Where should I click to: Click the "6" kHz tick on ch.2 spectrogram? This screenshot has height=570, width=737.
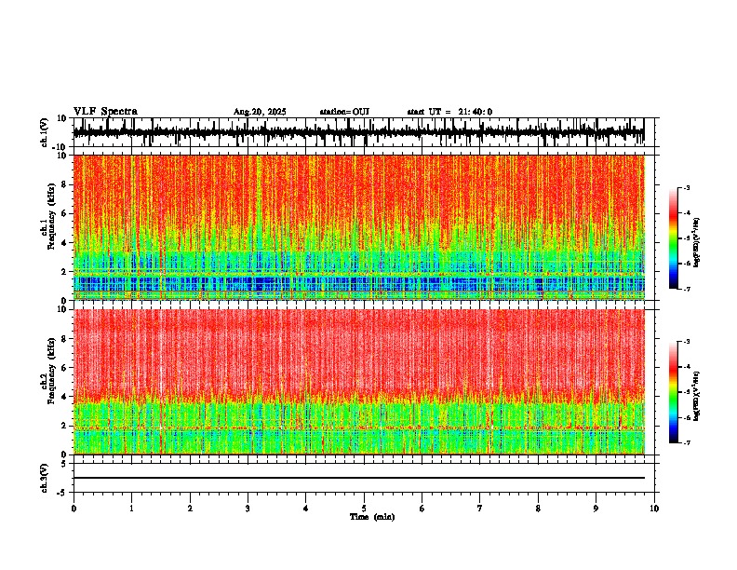(x=65, y=368)
